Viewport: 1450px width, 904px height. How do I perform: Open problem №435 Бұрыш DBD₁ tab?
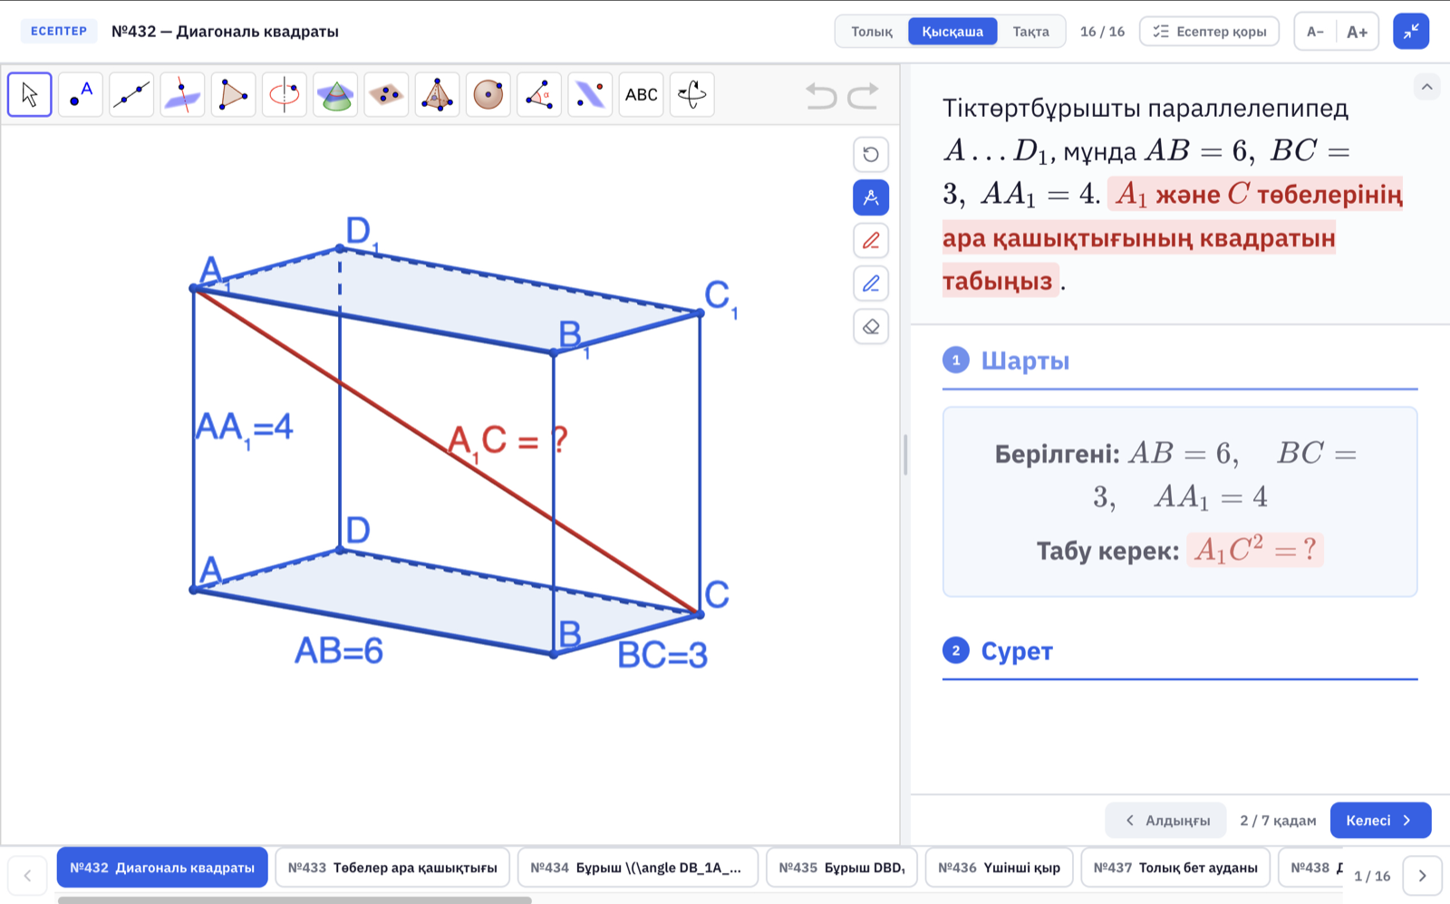842,867
